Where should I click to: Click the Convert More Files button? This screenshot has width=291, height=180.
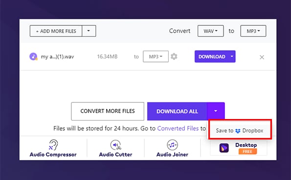pyautogui.click(x=108, y=111)
